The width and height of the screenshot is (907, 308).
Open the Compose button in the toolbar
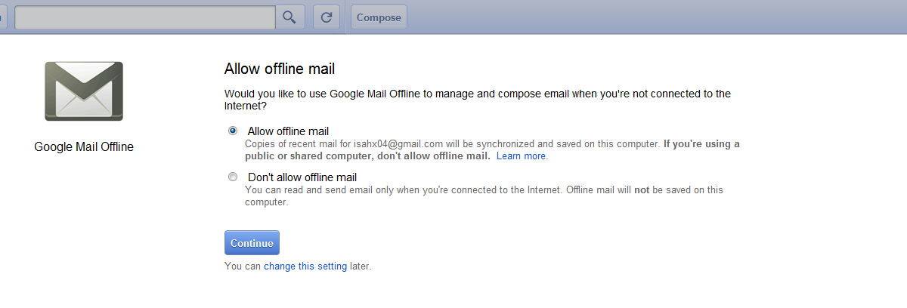379,17
